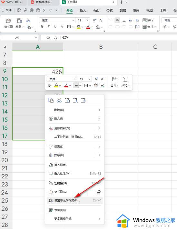The width and height of the screenshot is (177, 230).
Task: Align text left in the ribbon
Action: (x=111, y=27)
